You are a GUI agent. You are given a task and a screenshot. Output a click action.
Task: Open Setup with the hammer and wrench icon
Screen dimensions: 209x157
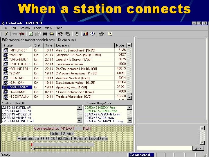61,34
